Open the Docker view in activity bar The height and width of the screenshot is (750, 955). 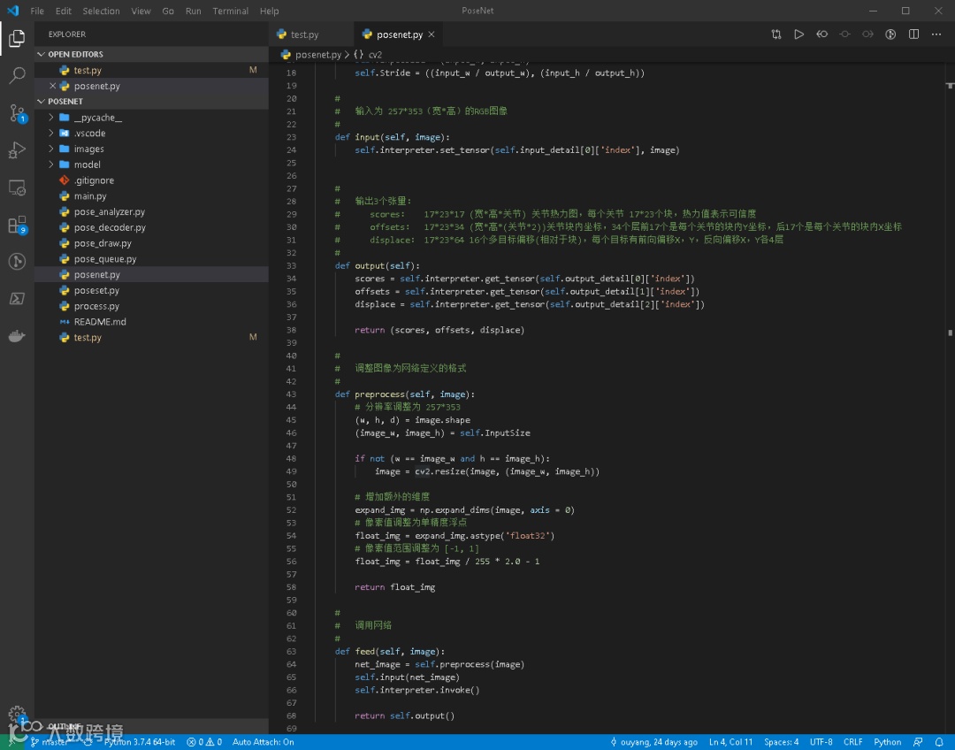(17, 336)
